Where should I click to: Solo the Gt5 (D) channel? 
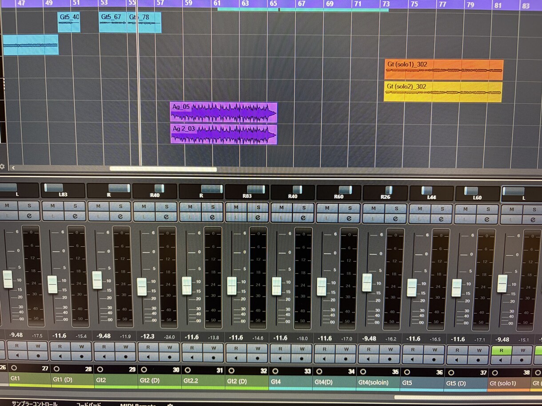pyautogui.click(x=487, y=209)
